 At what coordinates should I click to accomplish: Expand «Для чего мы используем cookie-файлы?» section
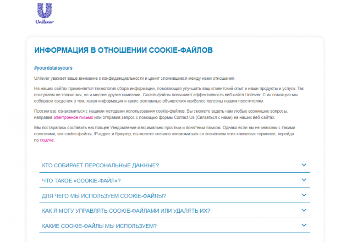tap(175, 196)
